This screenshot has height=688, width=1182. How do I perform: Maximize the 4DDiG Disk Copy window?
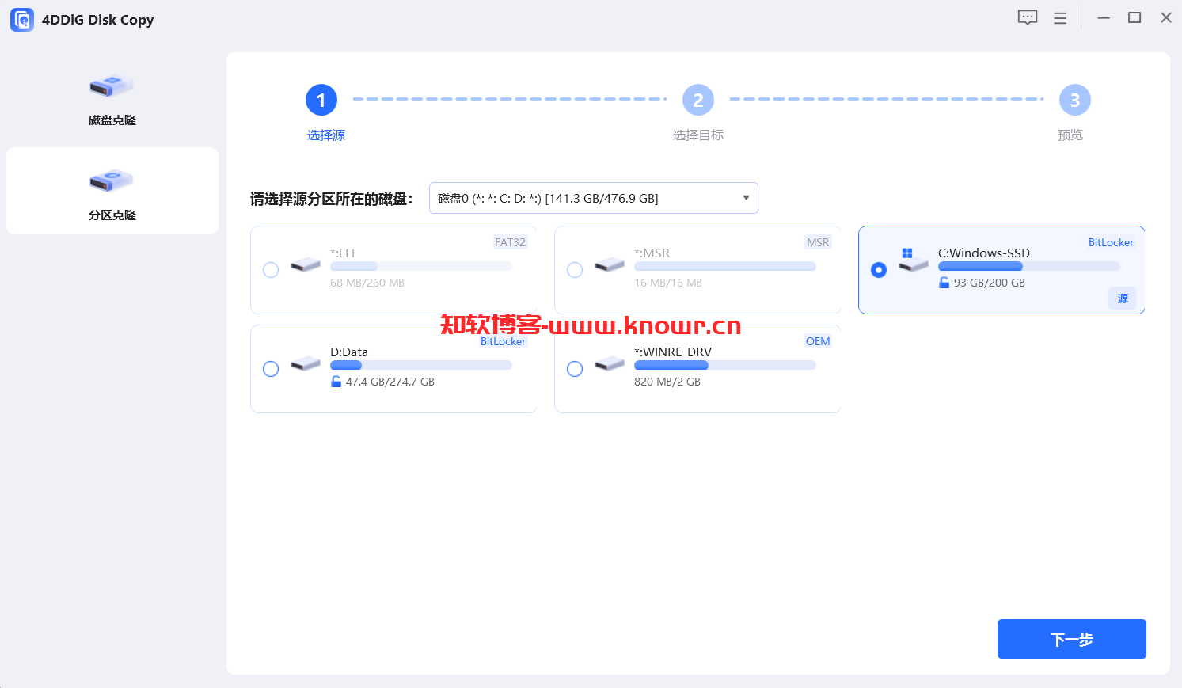point(1134,17)
